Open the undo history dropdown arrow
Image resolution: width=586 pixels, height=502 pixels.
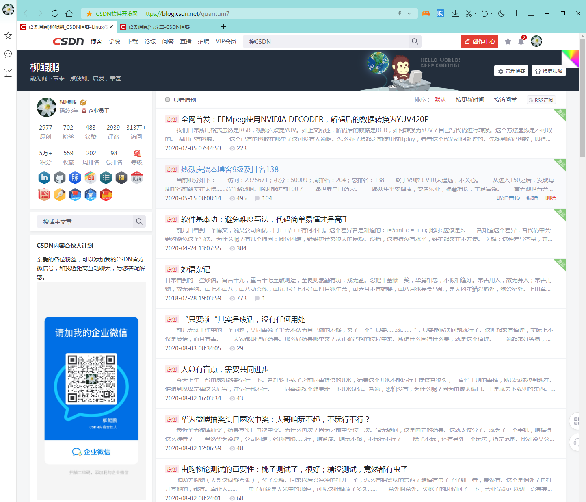coord(491,14)
